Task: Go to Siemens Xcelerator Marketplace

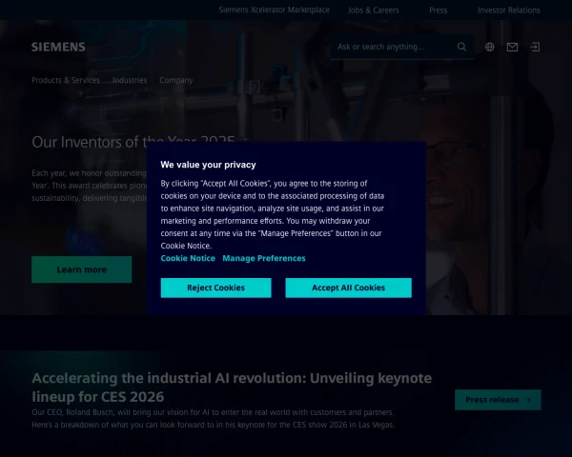Action: click(x=275, y=10)
